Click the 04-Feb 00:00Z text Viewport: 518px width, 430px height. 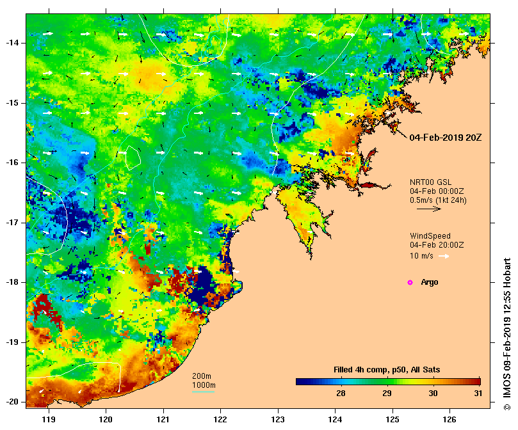point(437,191)
